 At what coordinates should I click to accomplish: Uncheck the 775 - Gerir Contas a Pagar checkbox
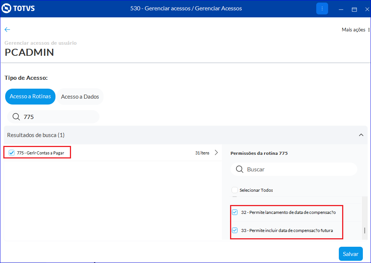point(11,153)
